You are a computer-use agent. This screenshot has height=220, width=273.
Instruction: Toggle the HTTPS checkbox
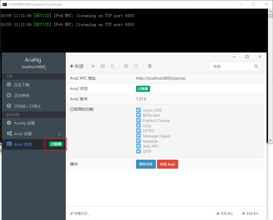point(138,130)
